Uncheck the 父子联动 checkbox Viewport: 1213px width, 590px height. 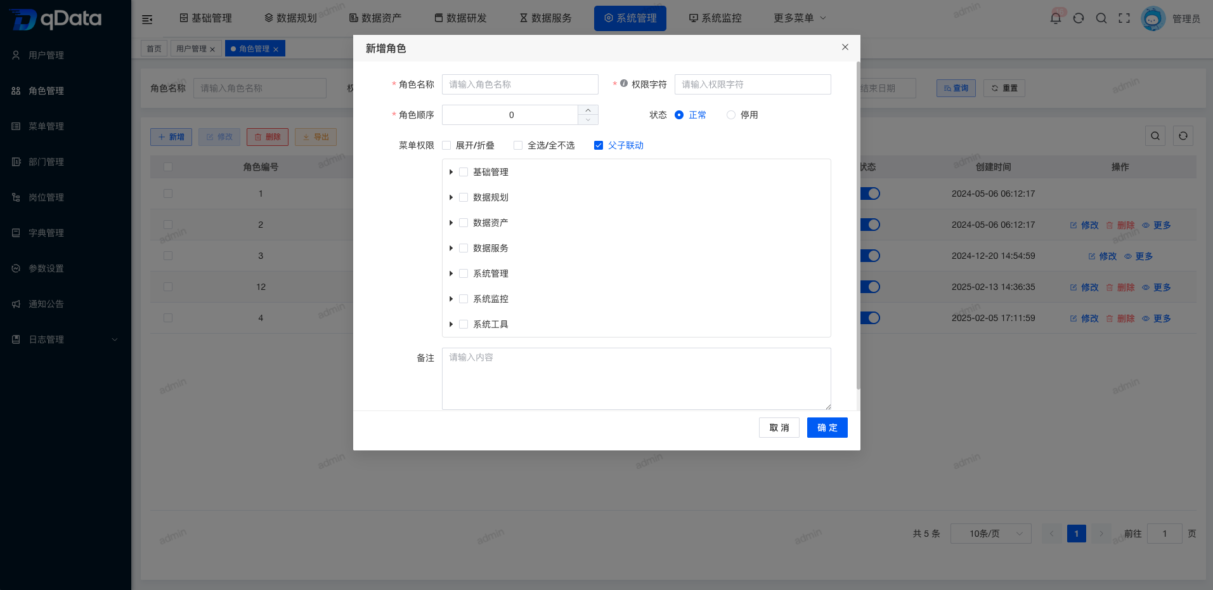[599, 145]
